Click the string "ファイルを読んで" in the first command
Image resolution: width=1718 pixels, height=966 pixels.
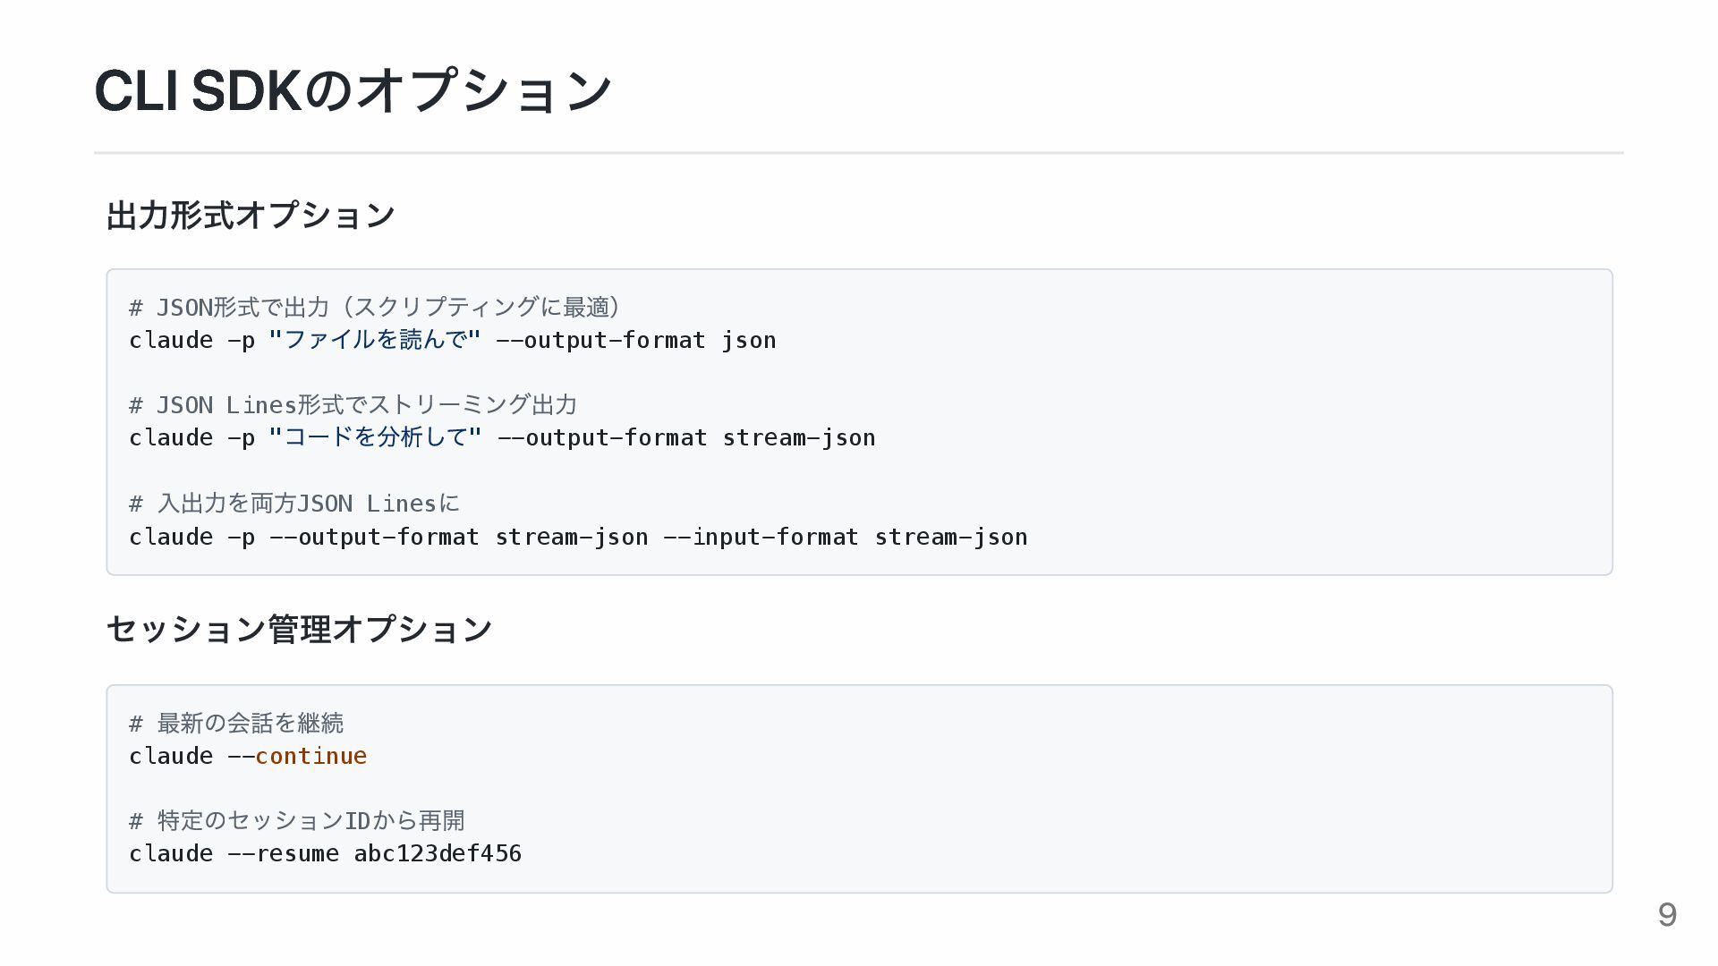pos(375,341)
